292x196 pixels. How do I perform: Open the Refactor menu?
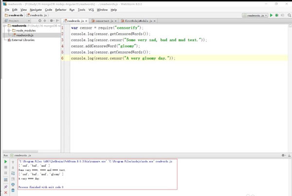pyautogui.click(x=61, y=9)
